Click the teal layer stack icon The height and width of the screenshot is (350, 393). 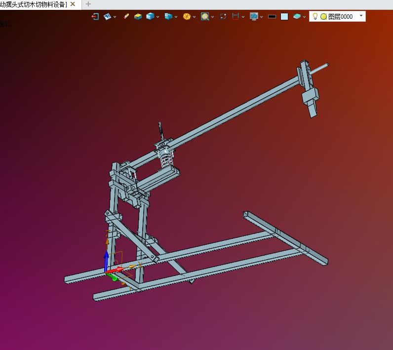point(297,16)
